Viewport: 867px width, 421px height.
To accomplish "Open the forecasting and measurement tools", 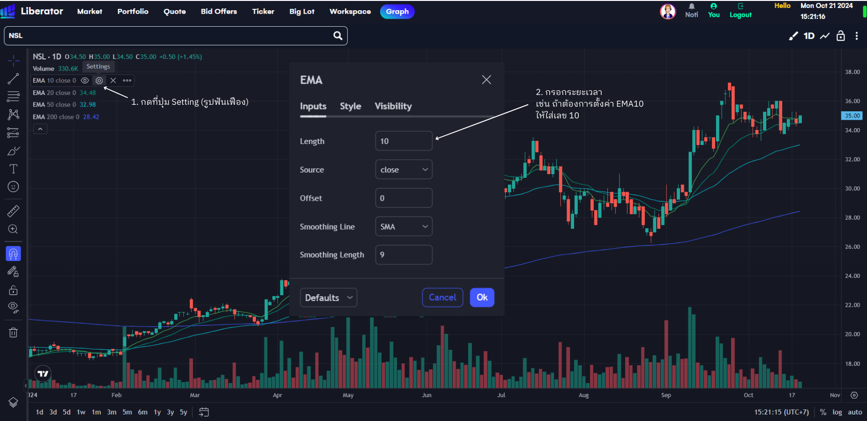I will coord(13,133).
